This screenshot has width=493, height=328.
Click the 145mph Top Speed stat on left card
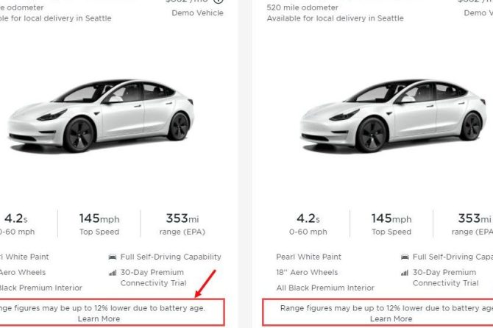[99, 224]
